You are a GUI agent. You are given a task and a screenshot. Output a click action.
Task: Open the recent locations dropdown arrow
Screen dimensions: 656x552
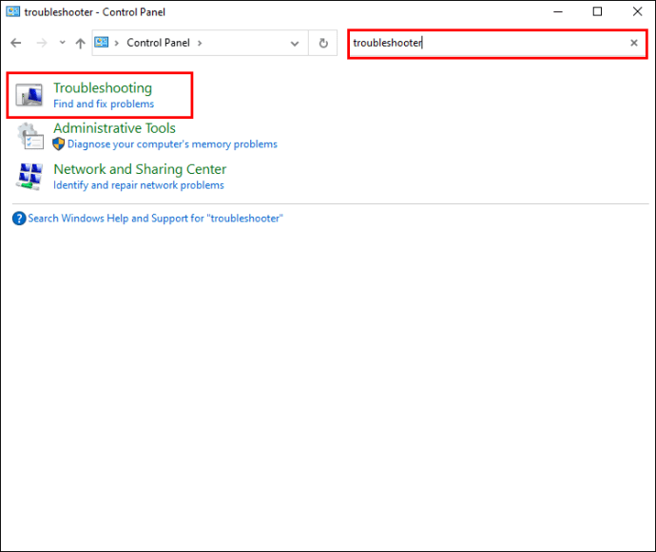pyautogui.click(x=63, y=42)
